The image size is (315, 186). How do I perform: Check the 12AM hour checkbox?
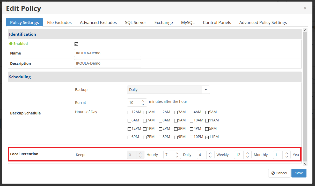pyautogui.click(x=129, y=112)
